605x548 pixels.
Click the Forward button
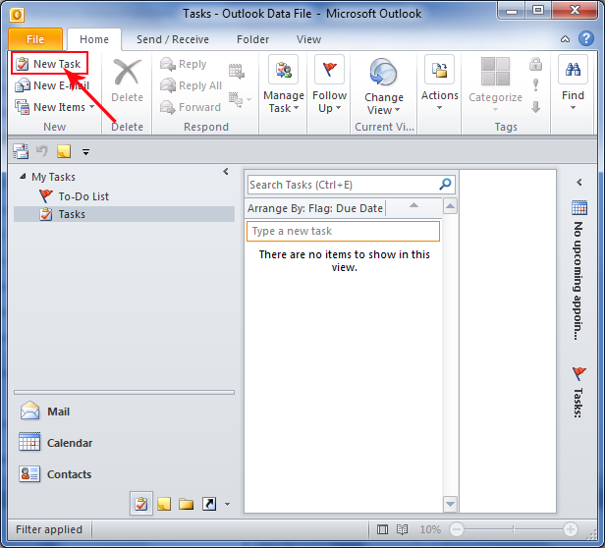click(191, 107)
